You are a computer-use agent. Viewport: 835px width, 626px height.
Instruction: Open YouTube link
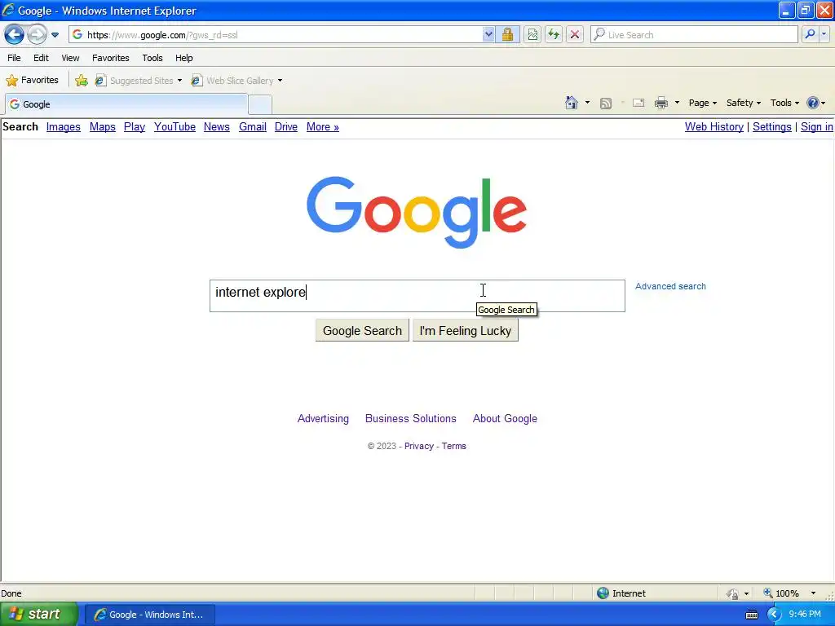(175, 126)
